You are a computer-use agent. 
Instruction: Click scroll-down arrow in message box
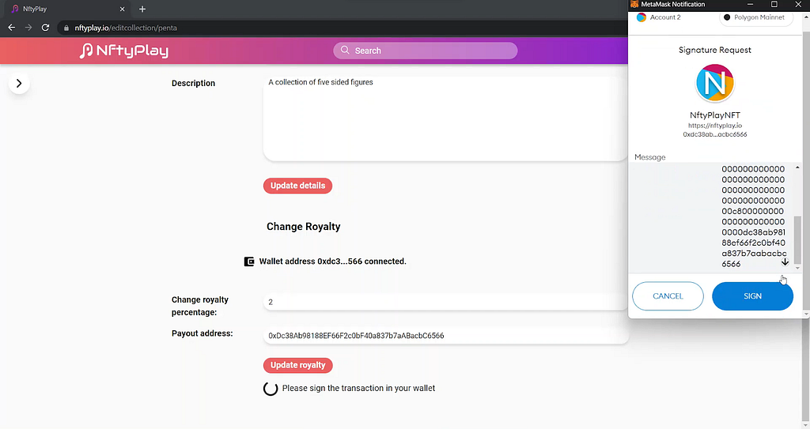tap(785, 262)
